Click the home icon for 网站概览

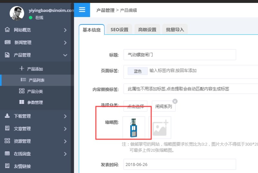(7, 30)
